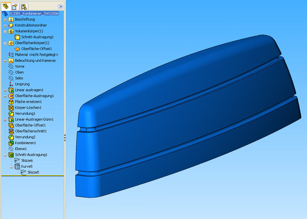Collapse the Schnitt-Austragung1 feature at bottom
The width and height of the screenshot is (307, 219).
pyautogui.click(x=5, y=155)
